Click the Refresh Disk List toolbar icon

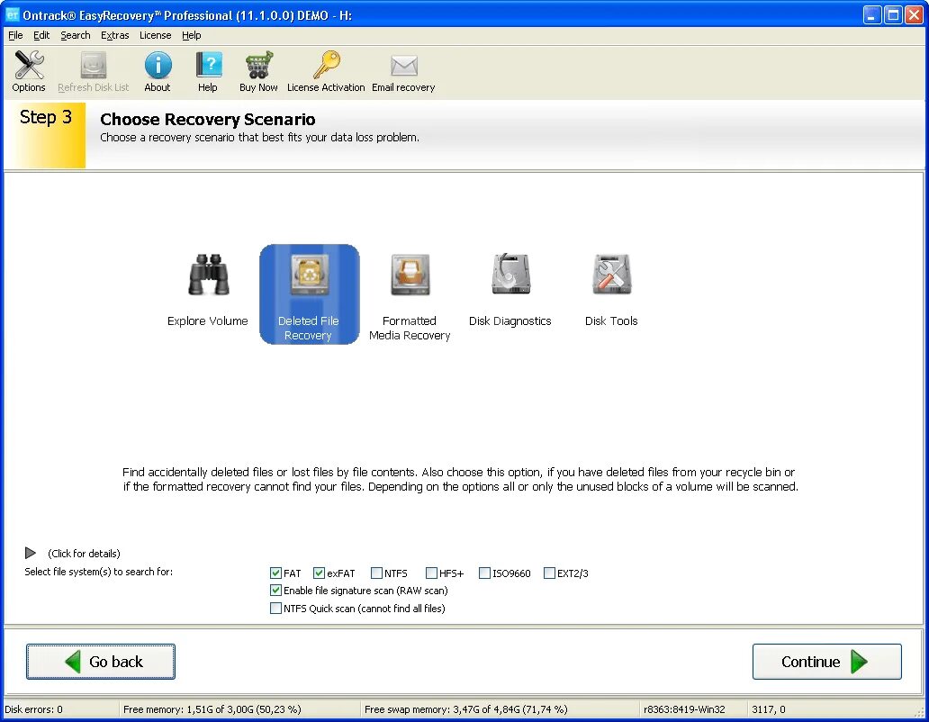point(93,72)
